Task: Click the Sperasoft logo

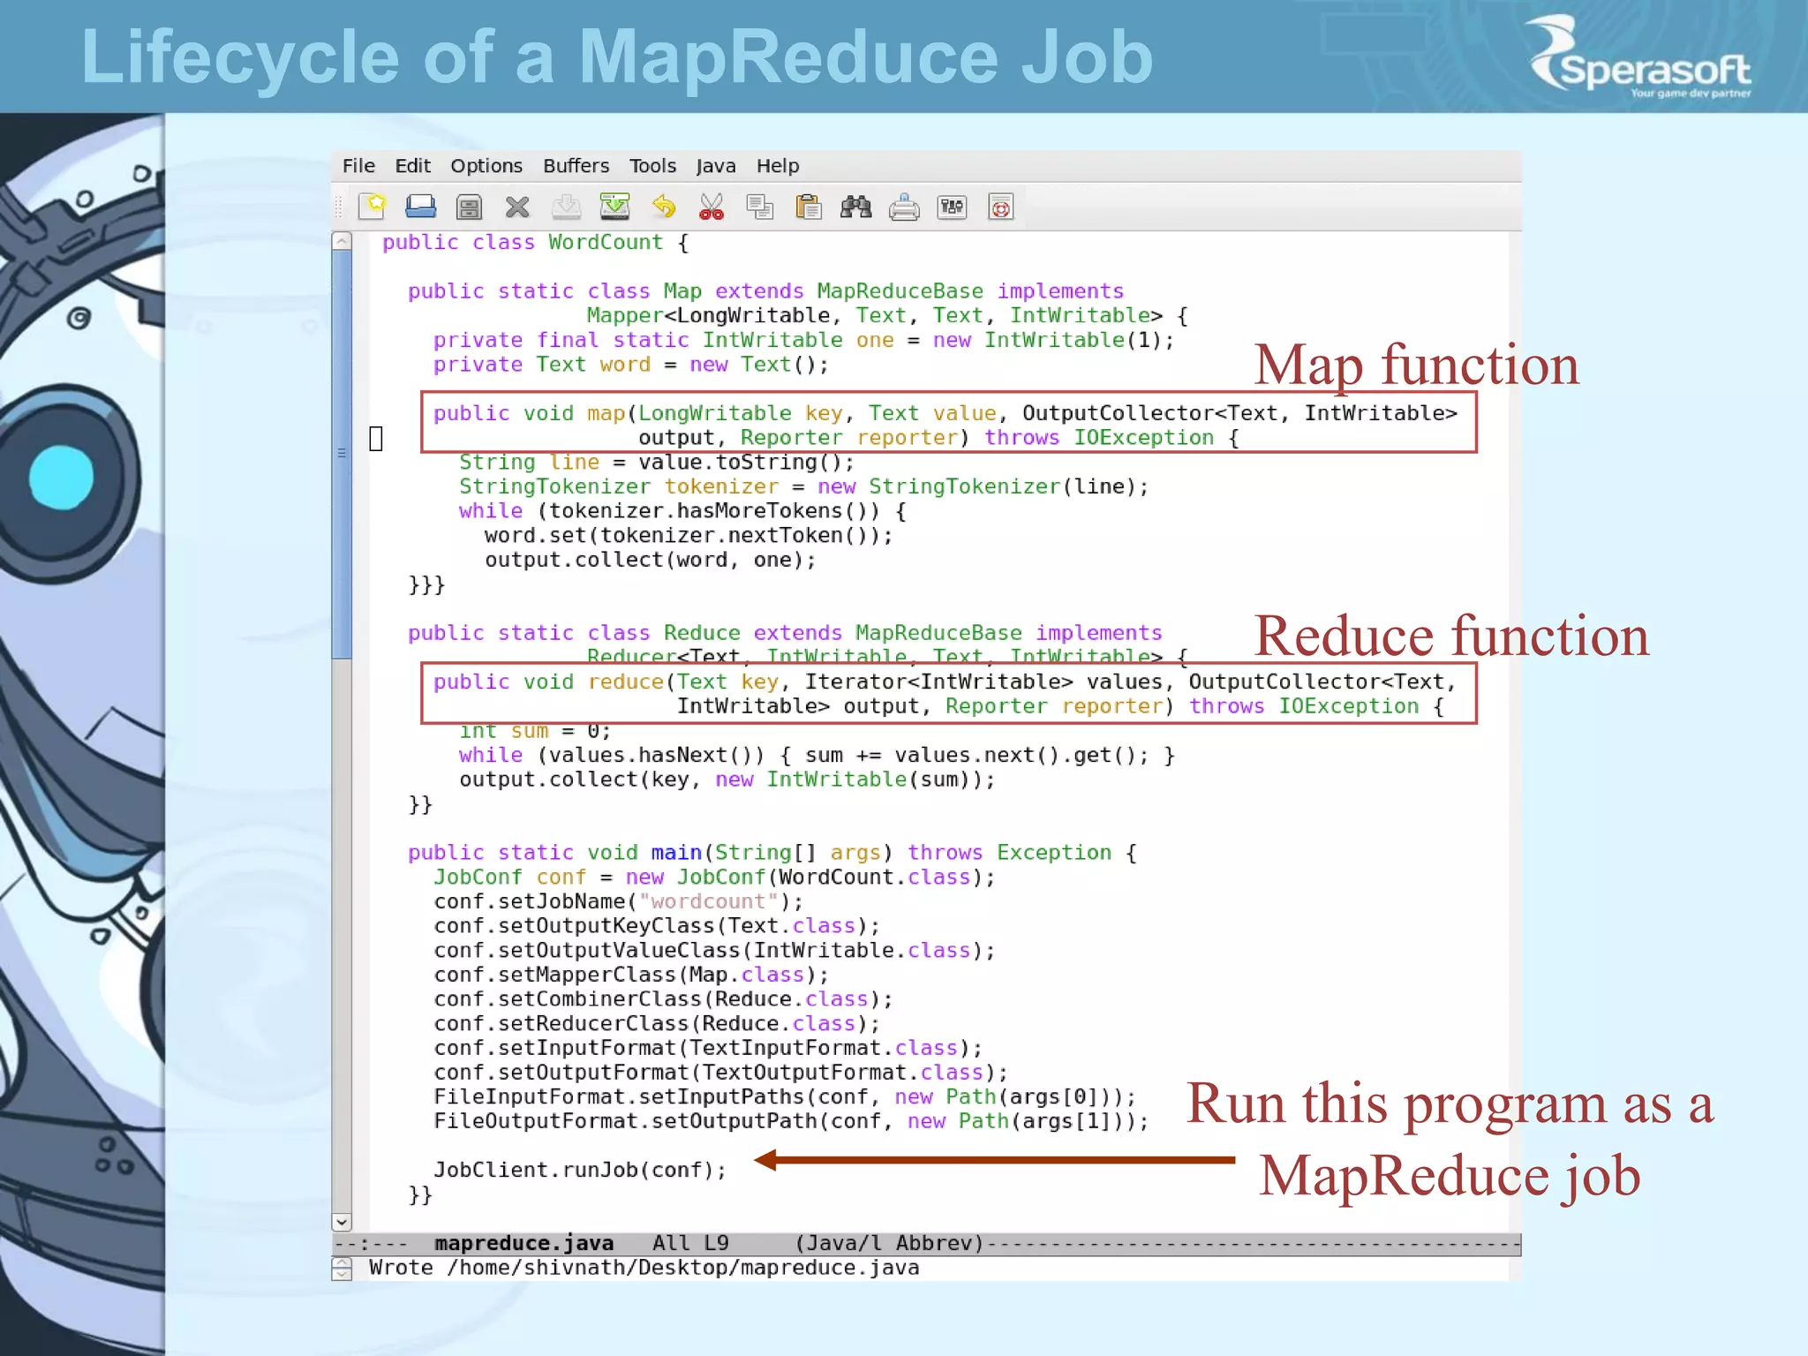Action: click(1640, 56)
